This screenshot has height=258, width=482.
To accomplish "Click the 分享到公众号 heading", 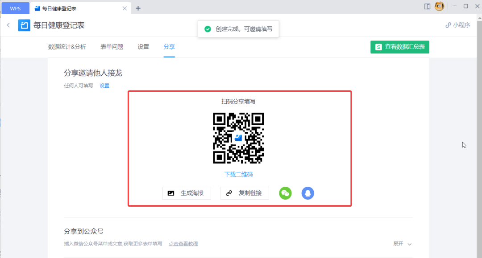I will 83,231.
